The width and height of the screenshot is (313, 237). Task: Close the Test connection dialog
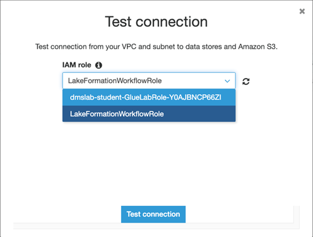pos(302,11)
